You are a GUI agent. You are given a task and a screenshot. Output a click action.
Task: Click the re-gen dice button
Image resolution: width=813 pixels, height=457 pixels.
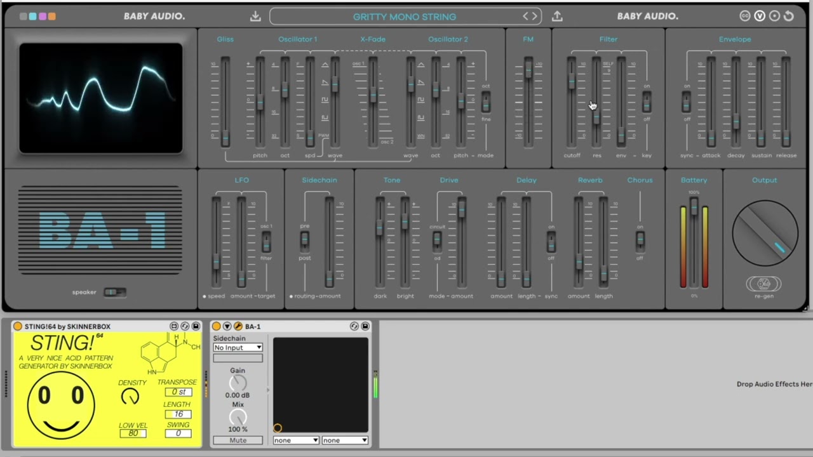point(764,284)
